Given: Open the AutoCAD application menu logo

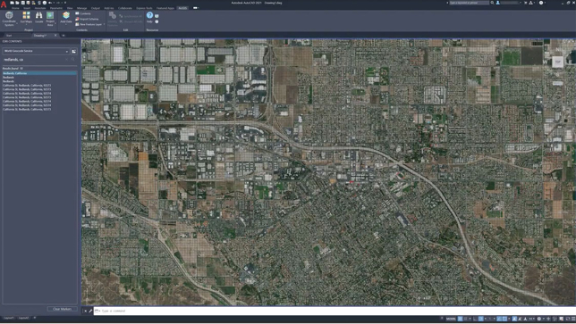Looking at the screenshot, I should tap(4, 4).
